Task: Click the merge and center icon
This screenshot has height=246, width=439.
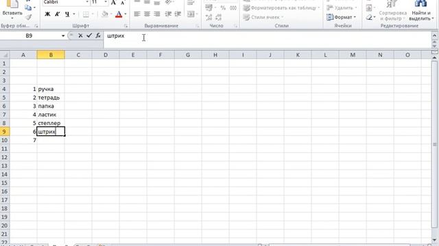Action: (x=191, y=14)
